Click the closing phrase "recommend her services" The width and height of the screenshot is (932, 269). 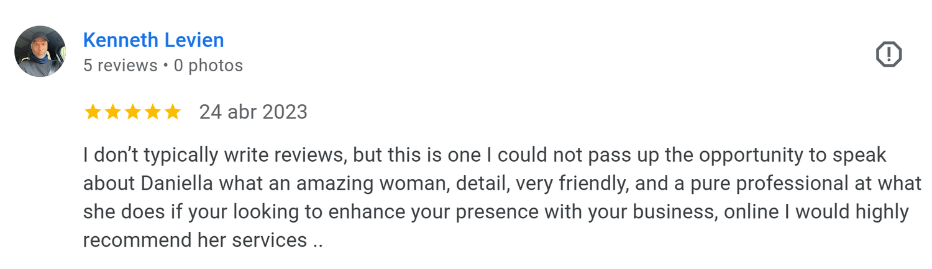click(194, 240)
